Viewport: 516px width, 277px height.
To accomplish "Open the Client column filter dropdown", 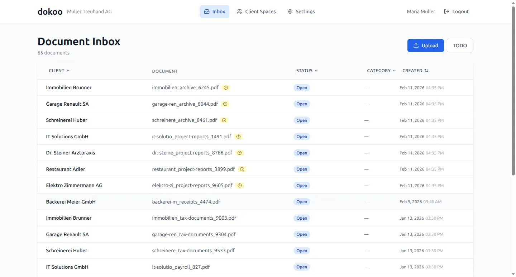I will [59, 71].
